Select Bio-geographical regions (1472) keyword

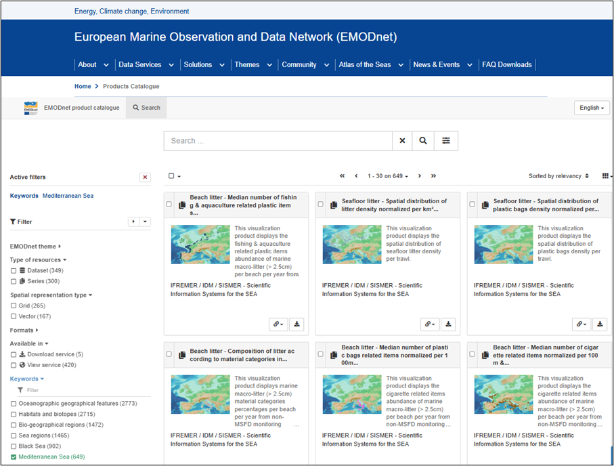pos(14,425)
